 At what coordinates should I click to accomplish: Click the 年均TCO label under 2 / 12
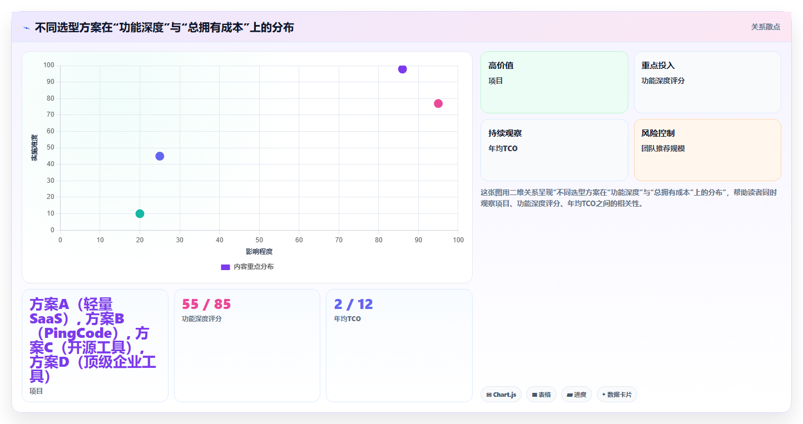click(348, 319)
